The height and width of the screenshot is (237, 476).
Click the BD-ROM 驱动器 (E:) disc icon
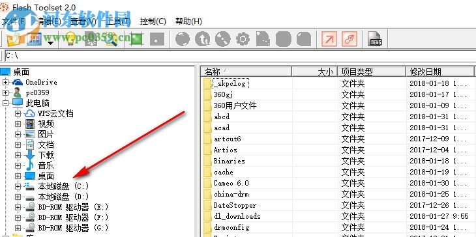click(x=30, y=207)
